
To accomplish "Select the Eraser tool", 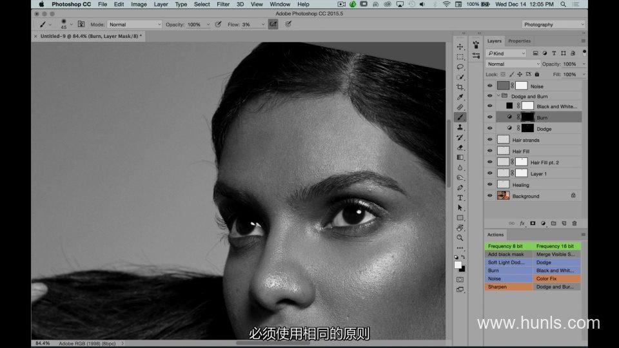I will click(x=460, y=148).
